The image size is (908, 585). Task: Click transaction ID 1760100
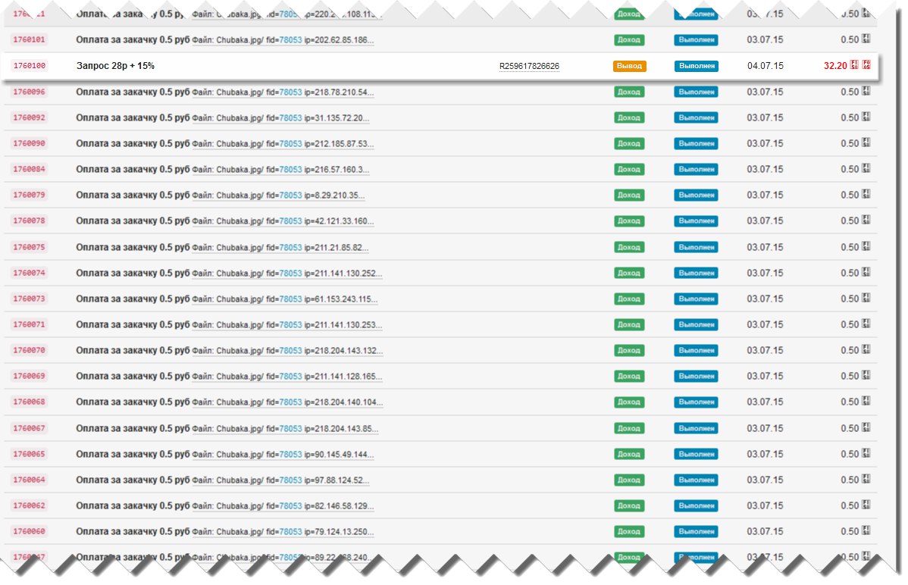click(30, 66)
